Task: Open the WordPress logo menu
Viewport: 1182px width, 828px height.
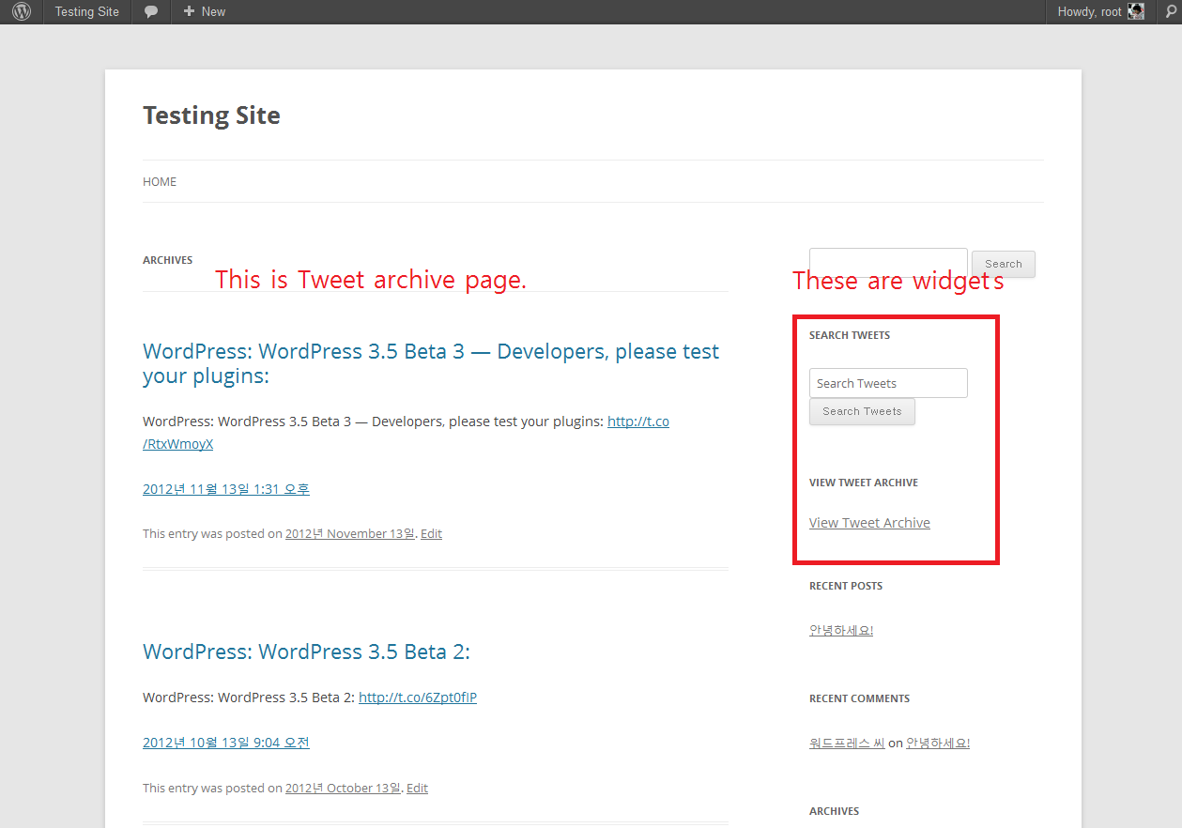Action: 22,12
